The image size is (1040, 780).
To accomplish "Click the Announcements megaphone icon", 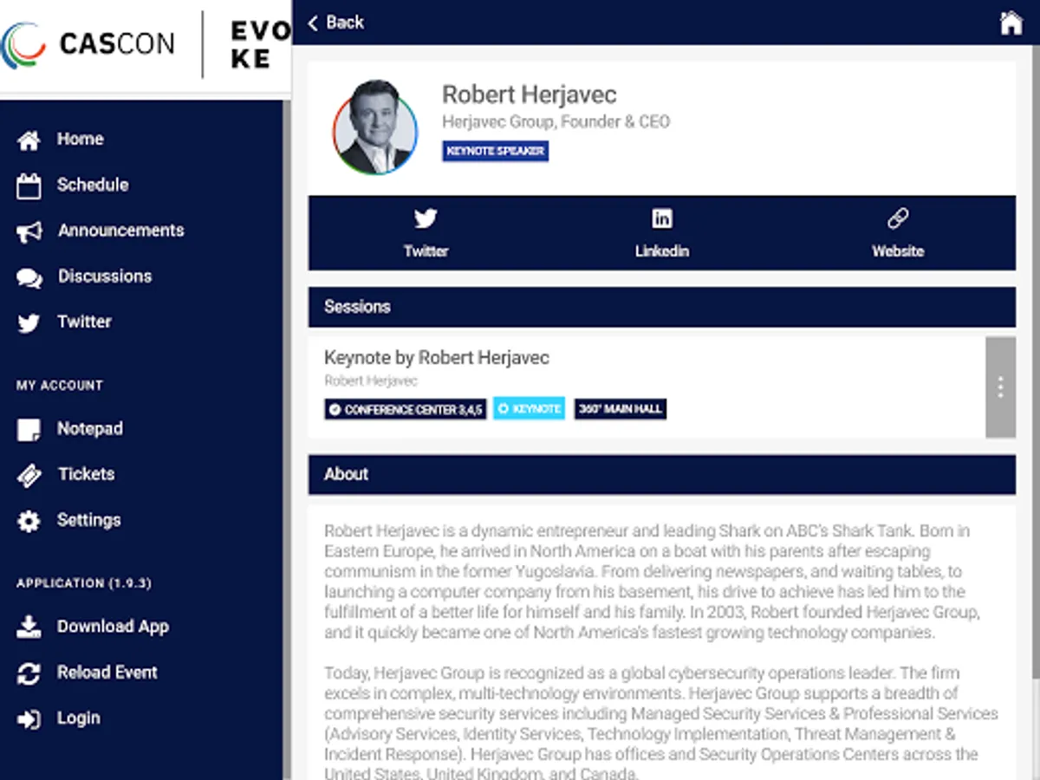I will tap(29, 231).
